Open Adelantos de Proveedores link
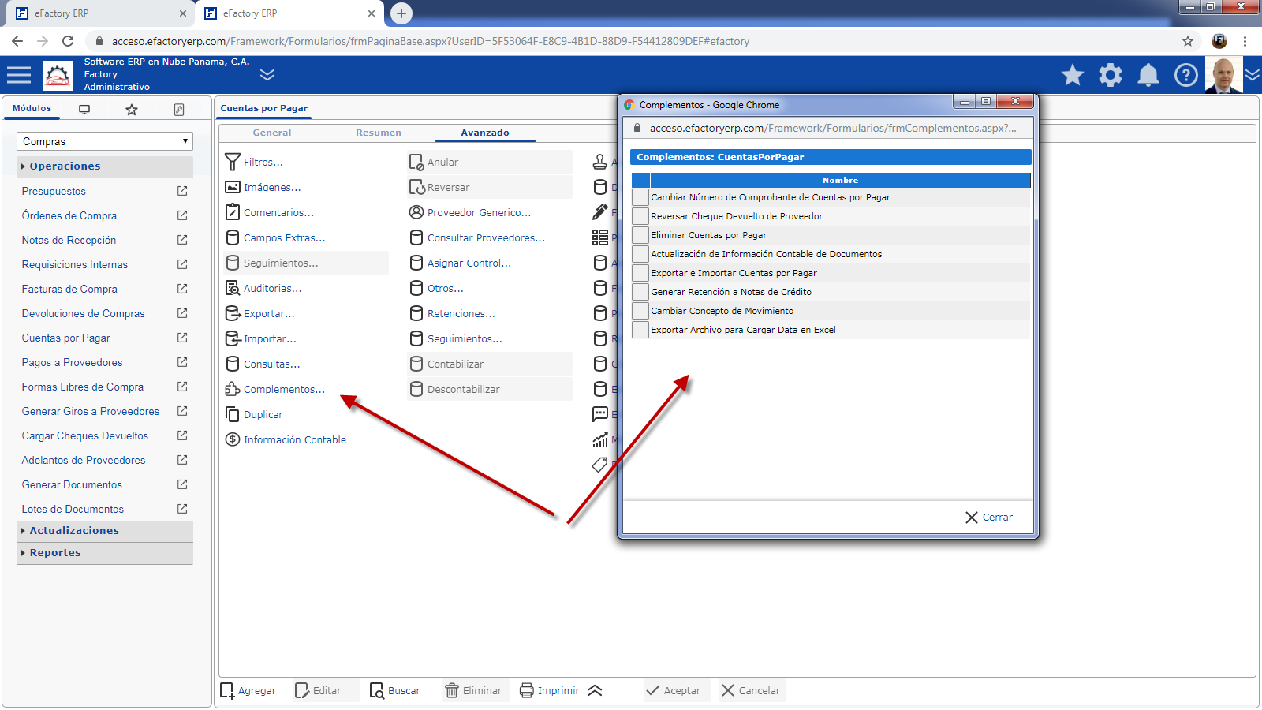This screenshot has height=710, width=1262. point(83,460)
